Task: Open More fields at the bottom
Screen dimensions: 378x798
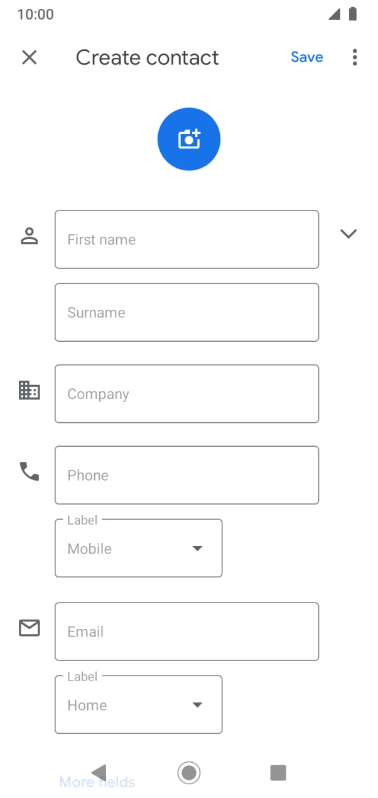Action: 95,782
